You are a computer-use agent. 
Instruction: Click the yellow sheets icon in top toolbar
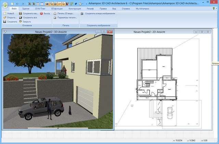pos(80,4)
